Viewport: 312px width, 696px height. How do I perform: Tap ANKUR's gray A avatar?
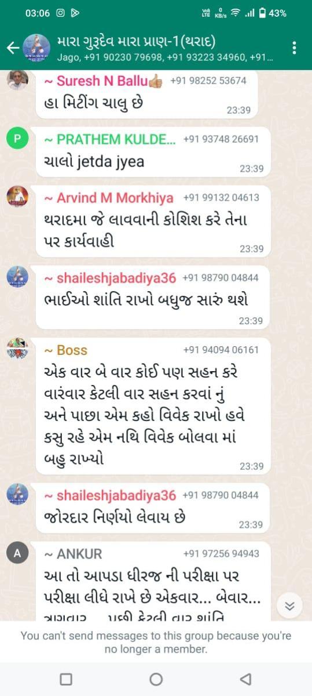[x=17, y=553]
